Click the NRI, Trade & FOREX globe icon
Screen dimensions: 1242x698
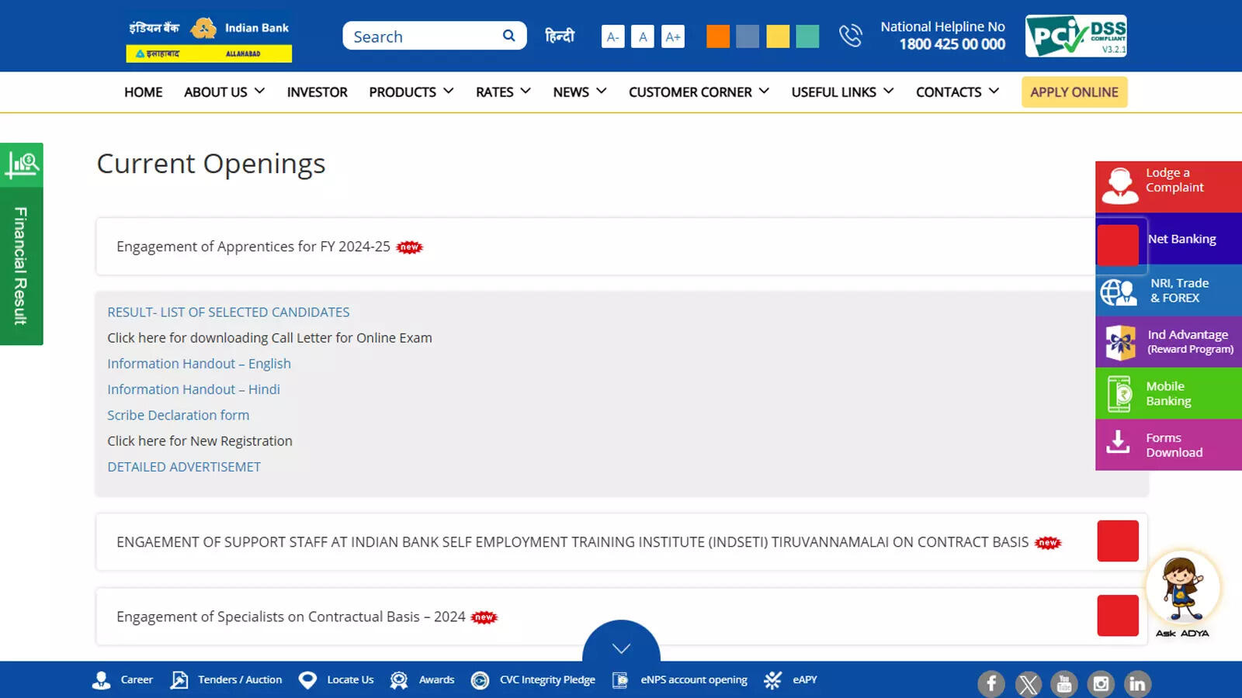[1118, 290]
